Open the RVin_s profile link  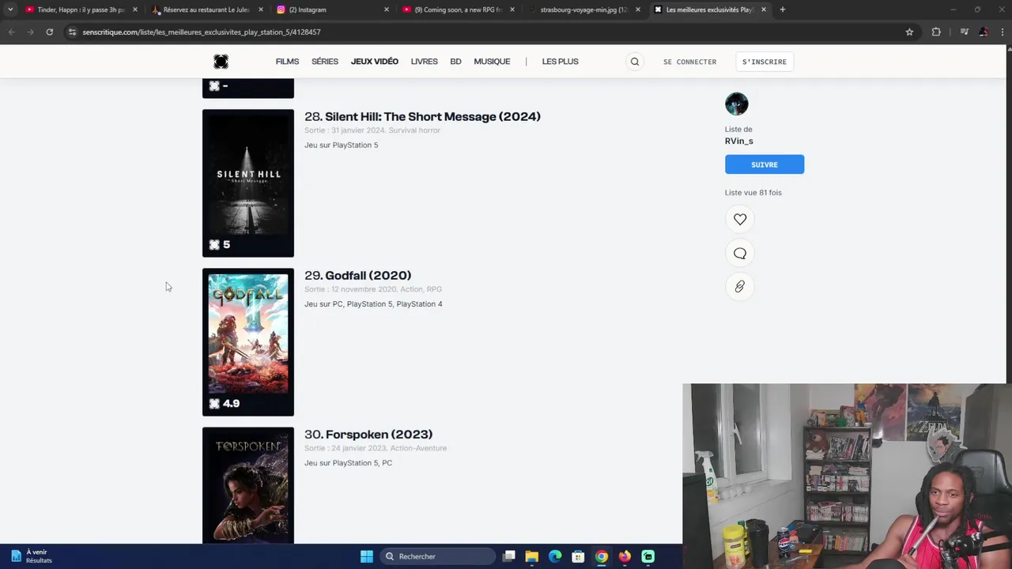(x=738, y=141)
